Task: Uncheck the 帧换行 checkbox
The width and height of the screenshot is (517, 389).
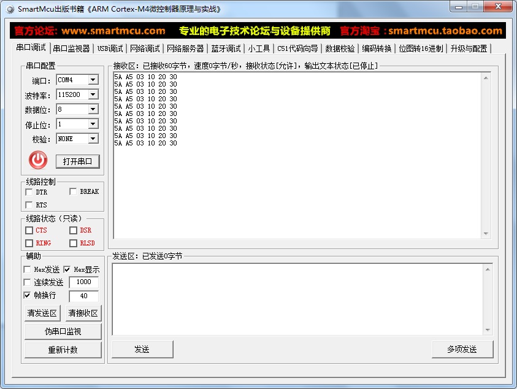Action: [28, 295]
